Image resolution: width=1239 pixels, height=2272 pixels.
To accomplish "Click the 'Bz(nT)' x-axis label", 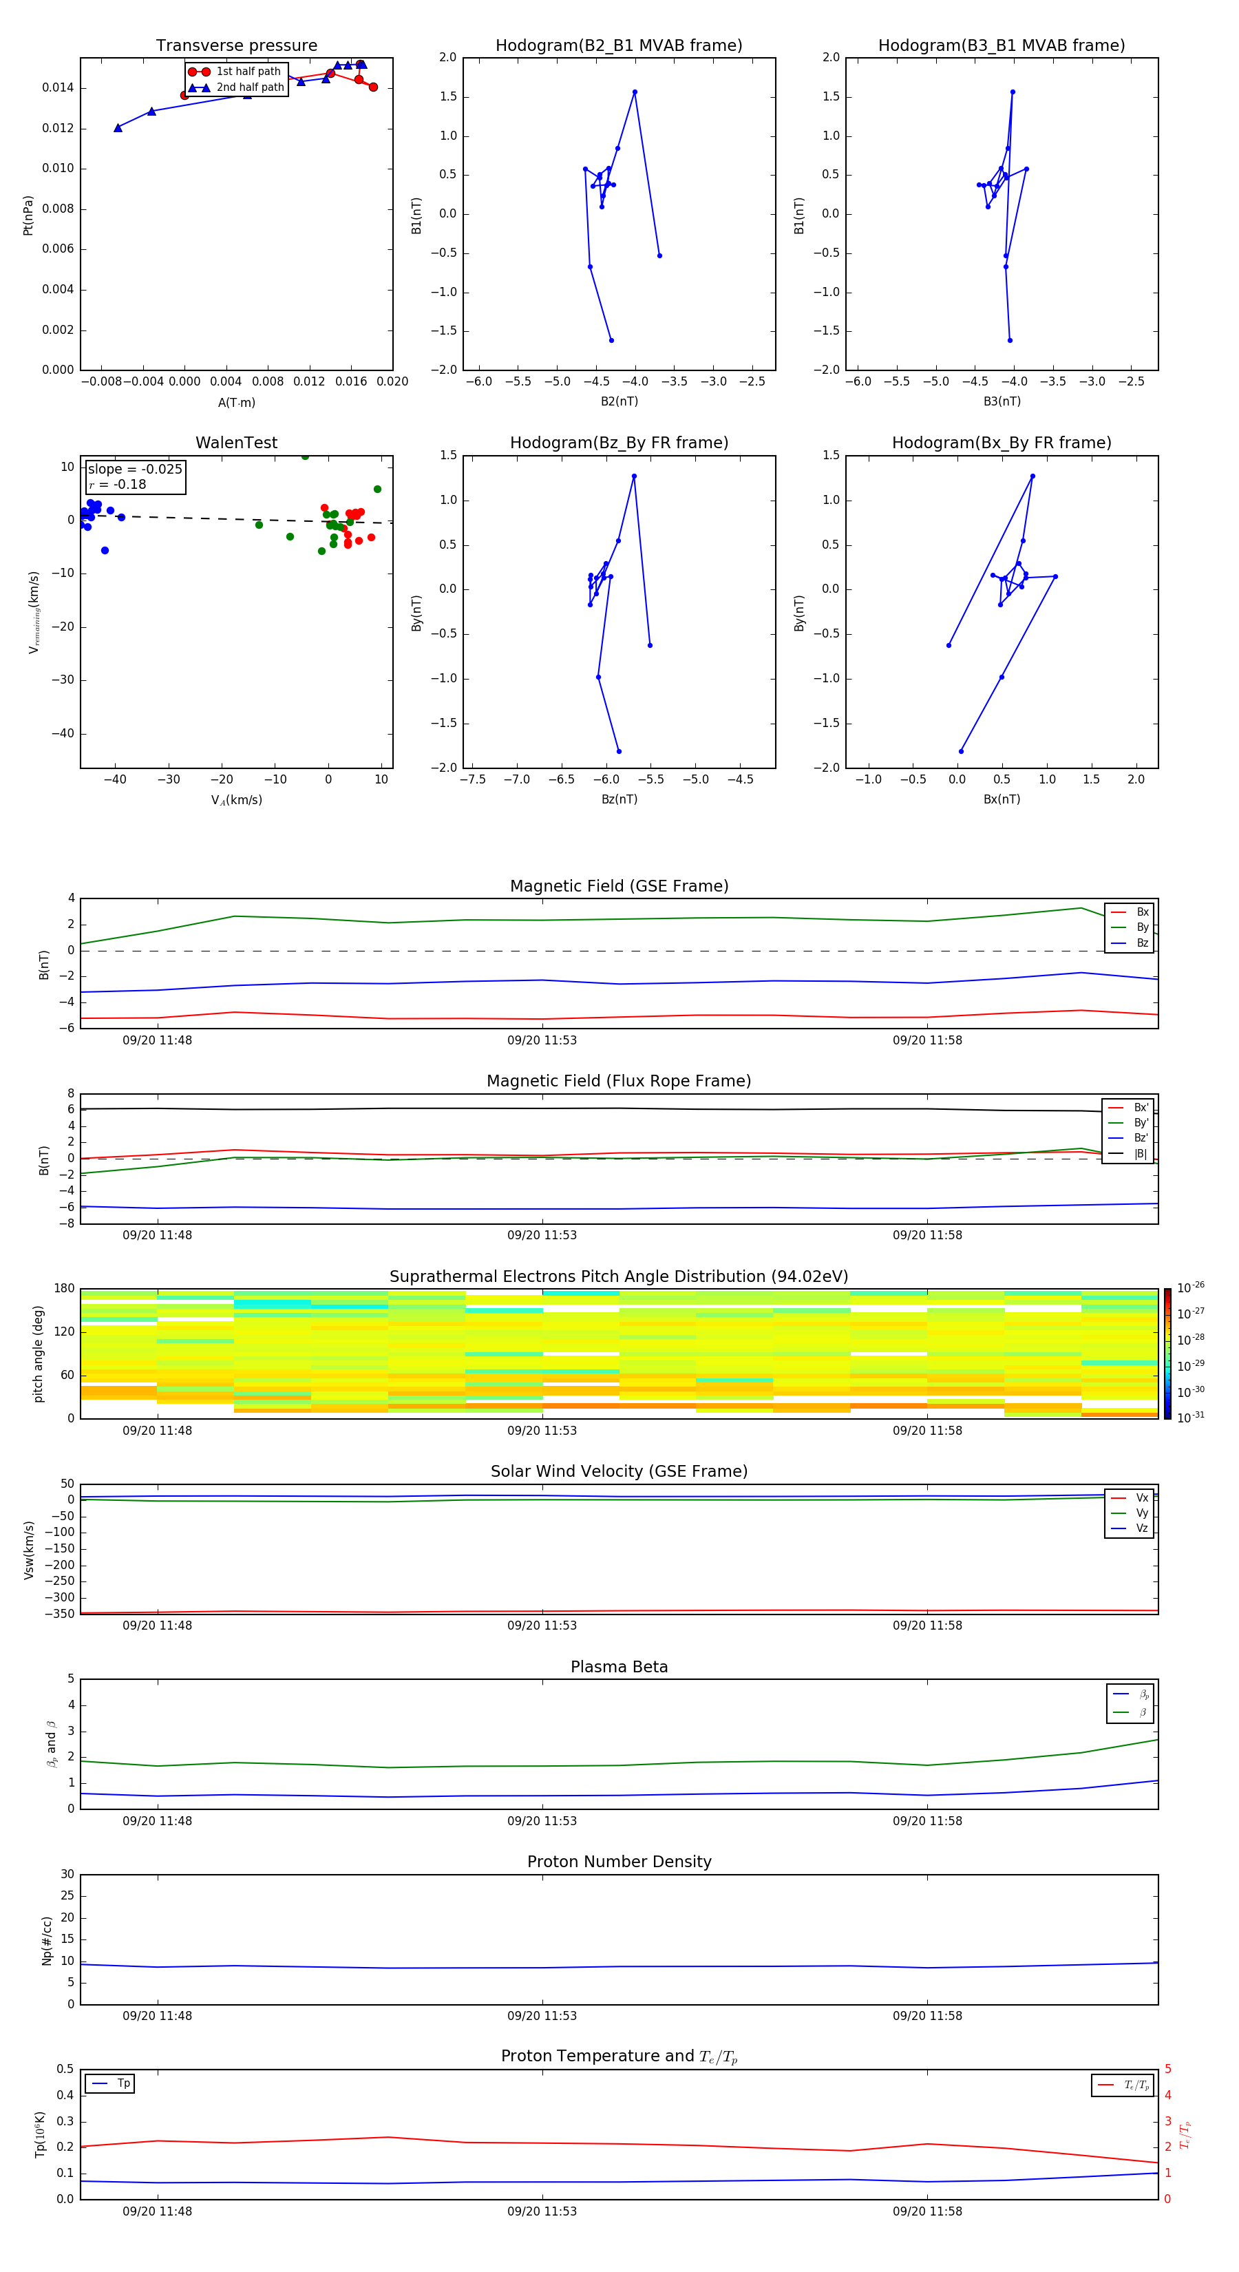I will click(619, 800).
